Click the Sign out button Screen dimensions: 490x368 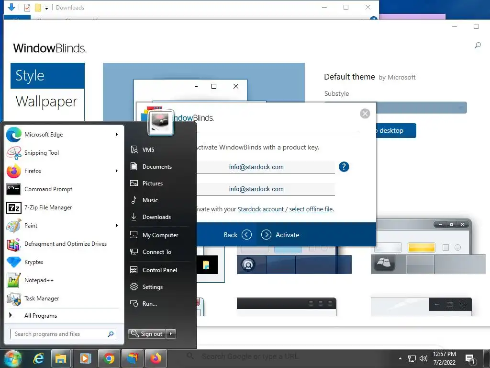click(x=147, y=334)
